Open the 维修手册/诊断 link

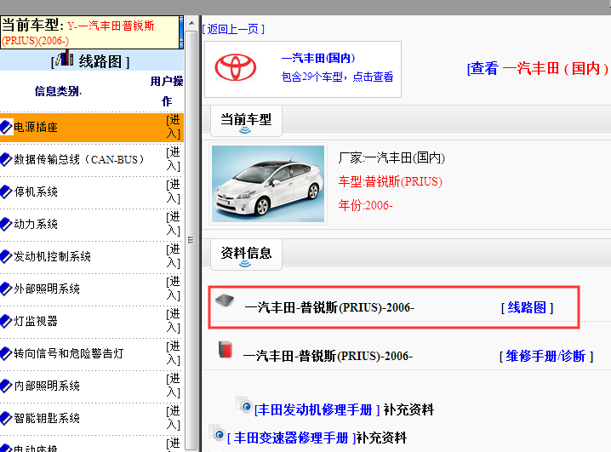pos(546,356)
